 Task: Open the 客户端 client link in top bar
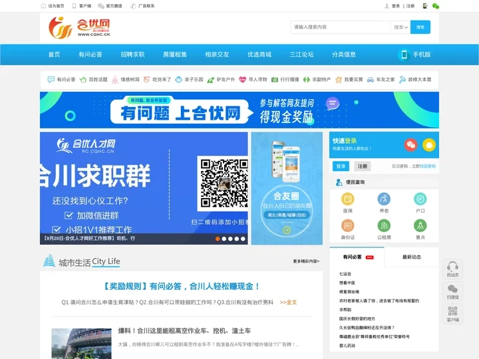pyautogui.click(x=82, y=6)
